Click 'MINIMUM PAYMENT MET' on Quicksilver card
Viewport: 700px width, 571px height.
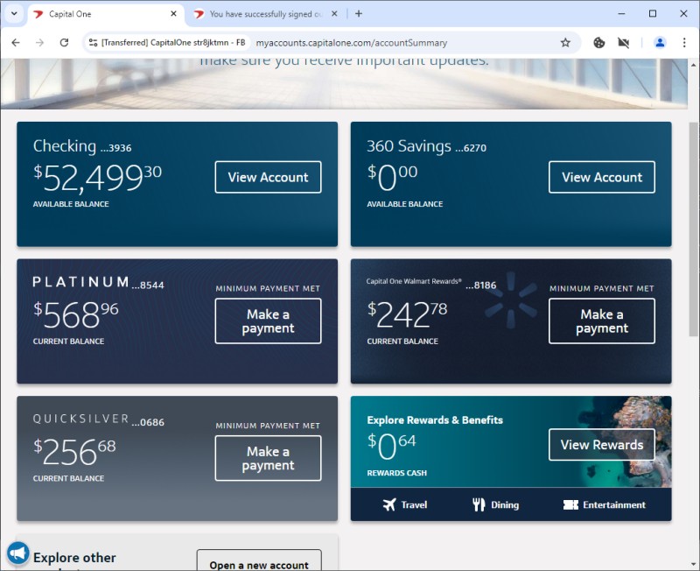tap(268, 426)
